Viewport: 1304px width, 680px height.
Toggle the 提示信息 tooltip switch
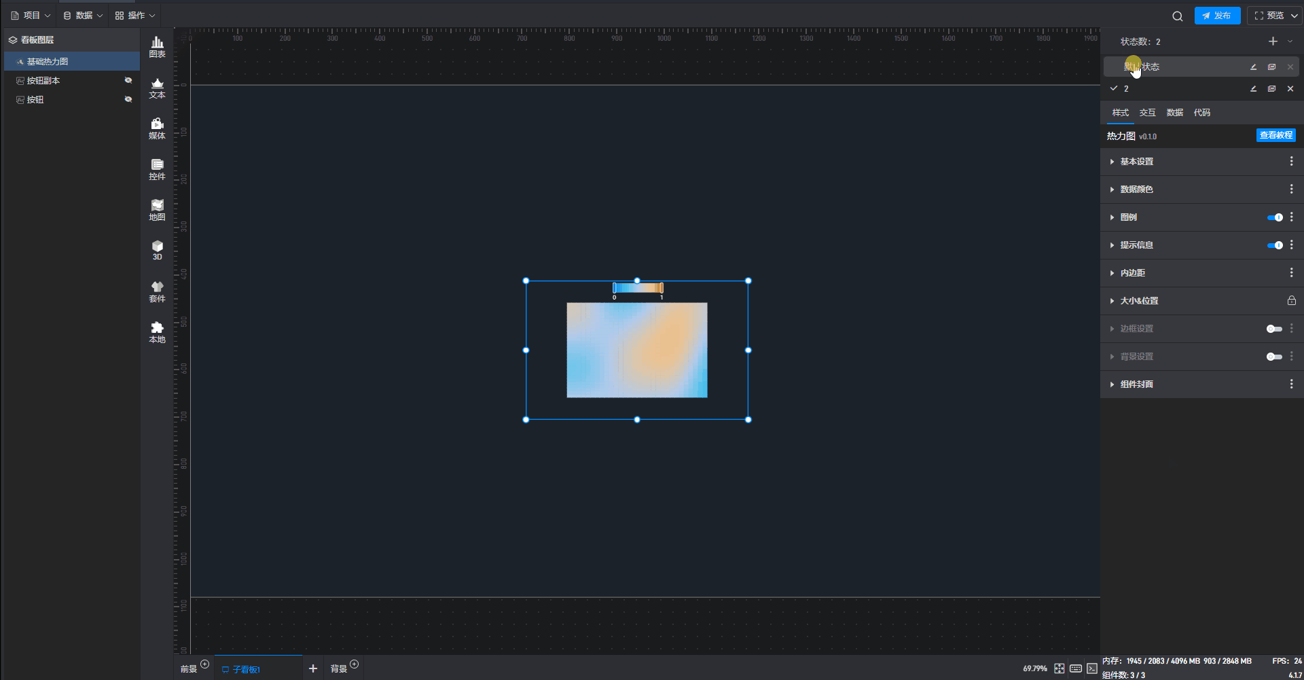(1274, 245)
